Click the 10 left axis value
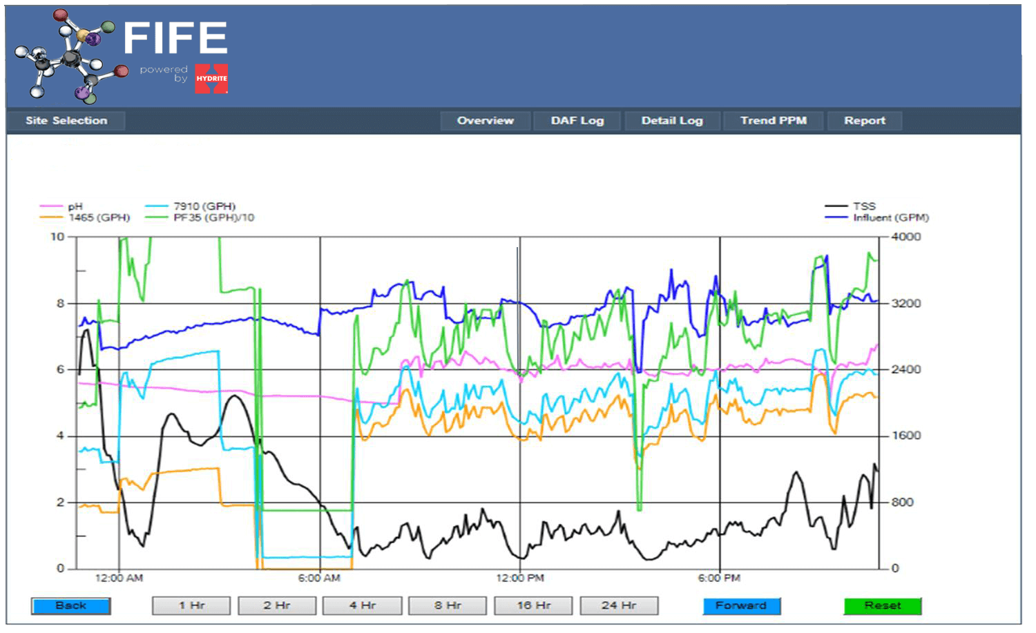Screen dimensions: 1036x633 point(57,237)
